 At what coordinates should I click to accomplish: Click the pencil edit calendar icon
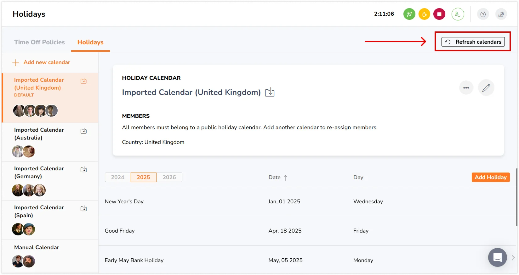click(x=486, y=88)
